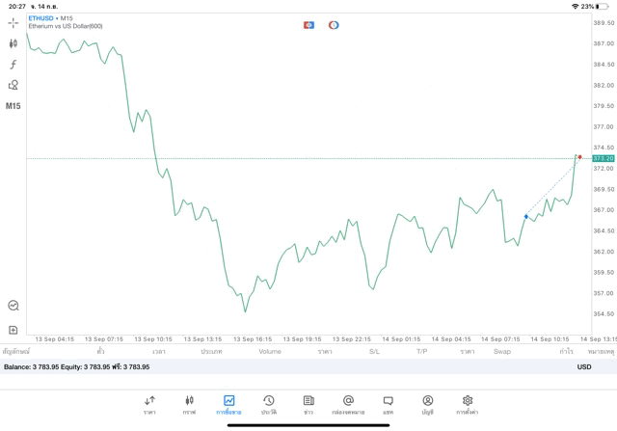Open the ประวัติ history tab
The height and width of the screenshot is (431, 617).
pyautogui.click(x=268, y=404)
